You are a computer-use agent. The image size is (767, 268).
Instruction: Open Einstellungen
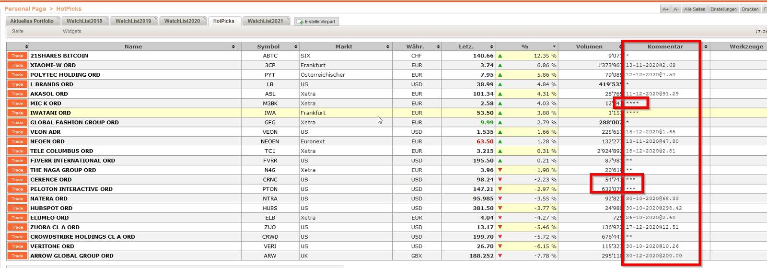coord(723,9)
